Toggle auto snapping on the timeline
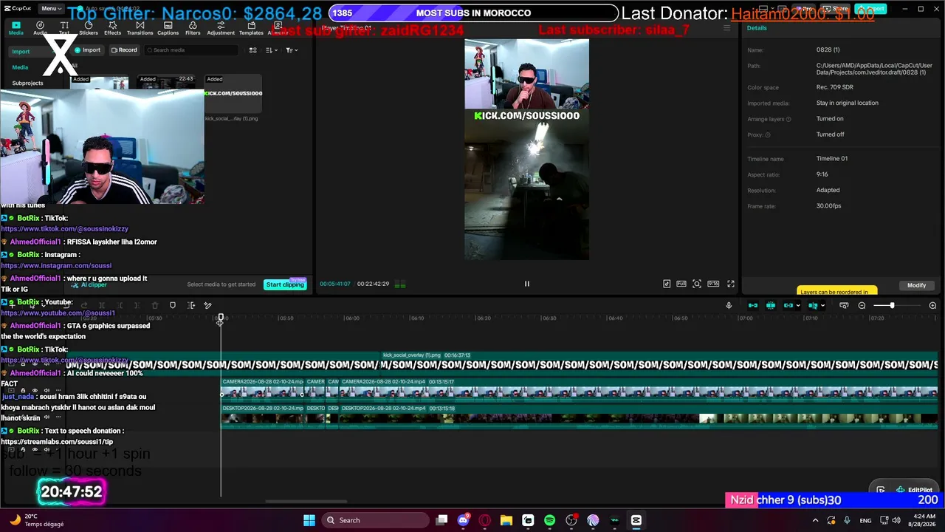 pyautogui.click(x=771, y=305)
